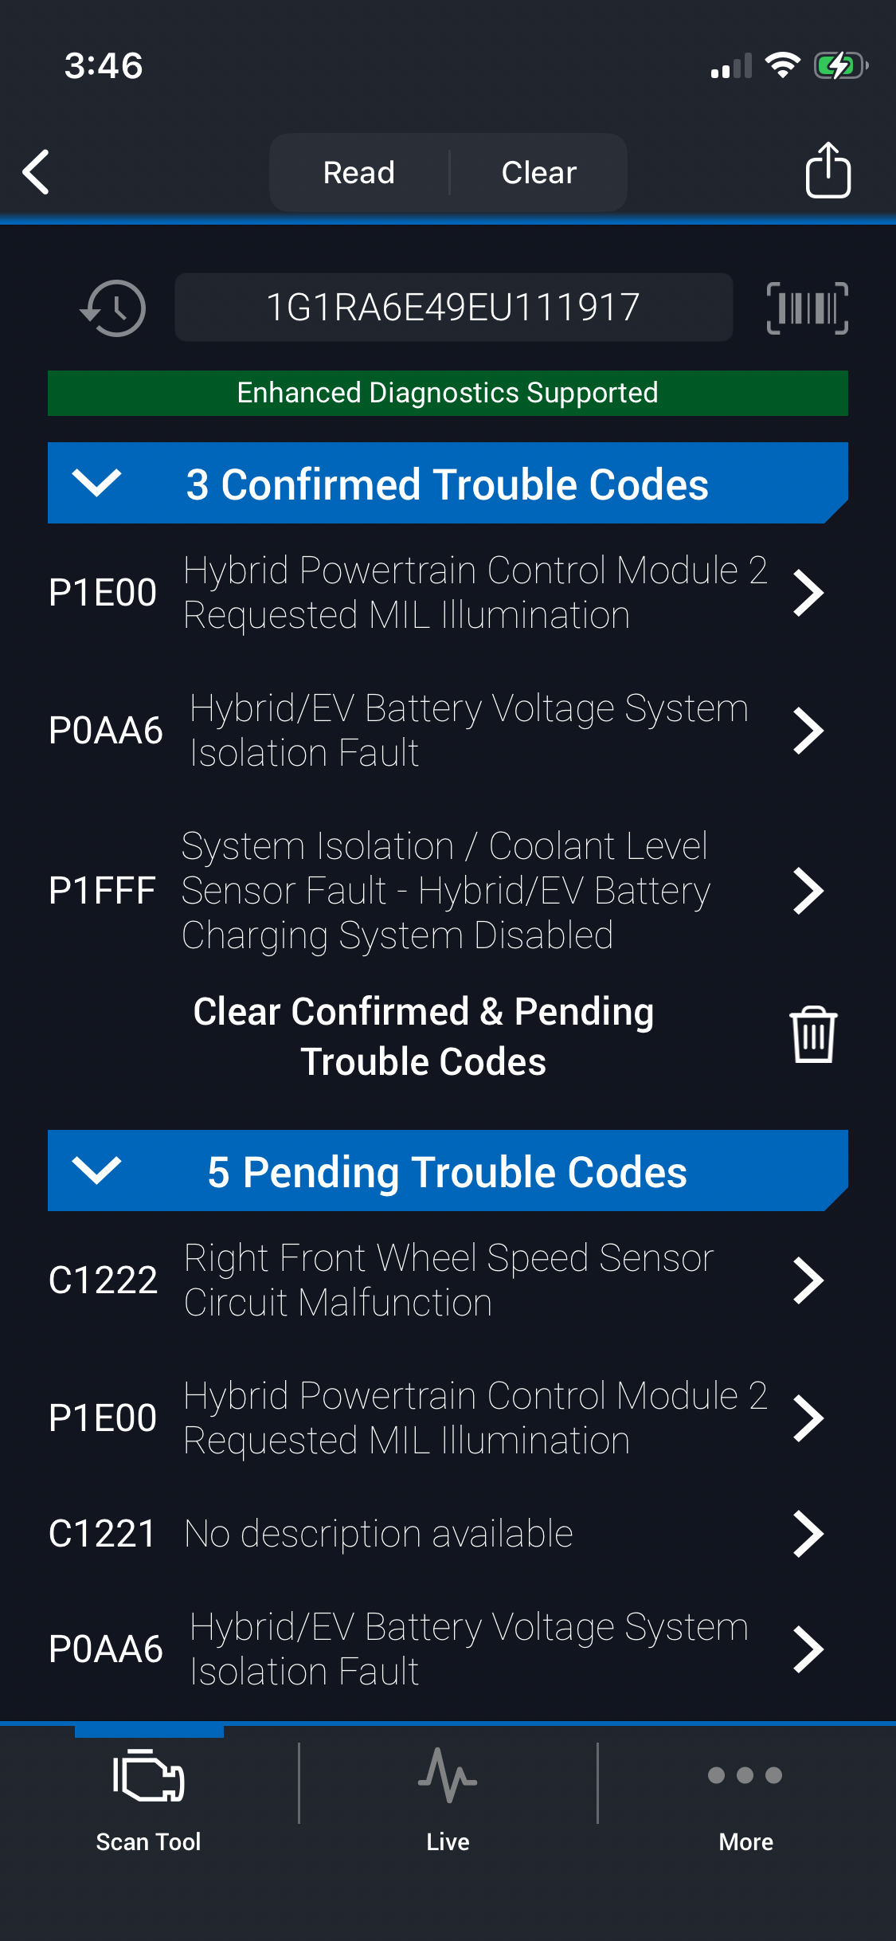The width and height of the screenshot is (896, 1941).
Task: Tap the barcode VIN scanner icon
Action: 807,308
